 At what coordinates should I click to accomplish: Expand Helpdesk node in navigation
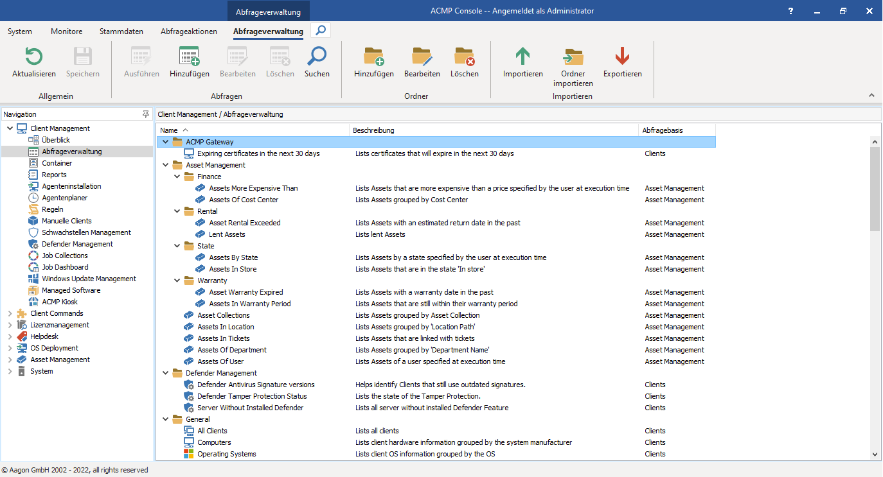pyautogui.click(x=10, y=336)
